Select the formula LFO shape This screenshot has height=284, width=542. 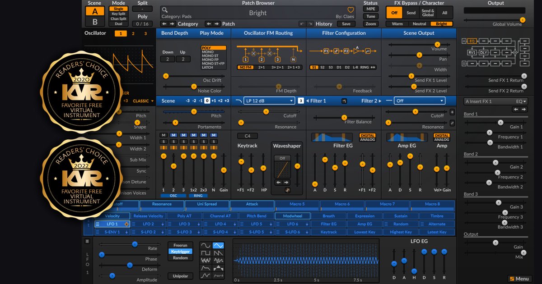[218, 275]
